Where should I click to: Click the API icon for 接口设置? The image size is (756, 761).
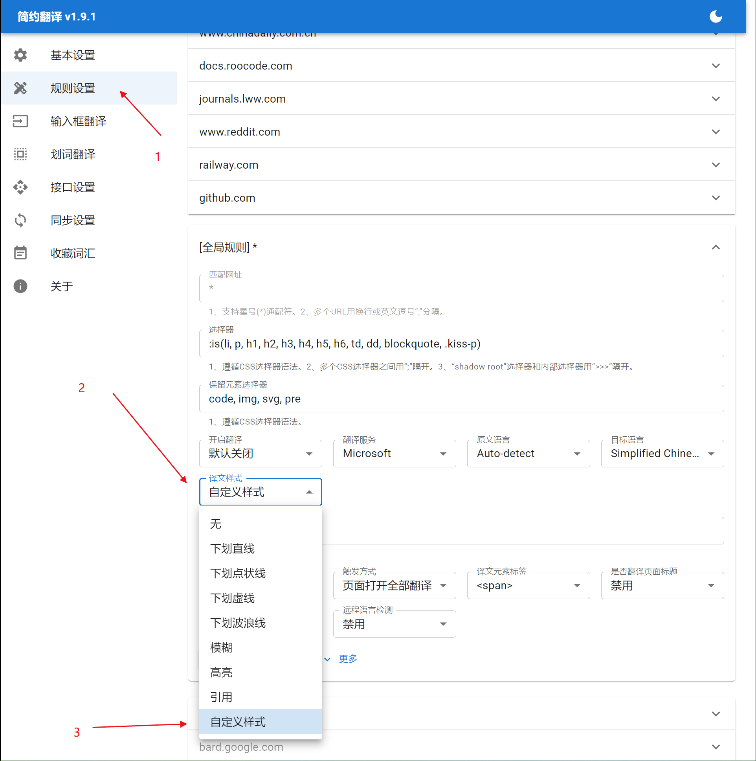click(20, 187)
